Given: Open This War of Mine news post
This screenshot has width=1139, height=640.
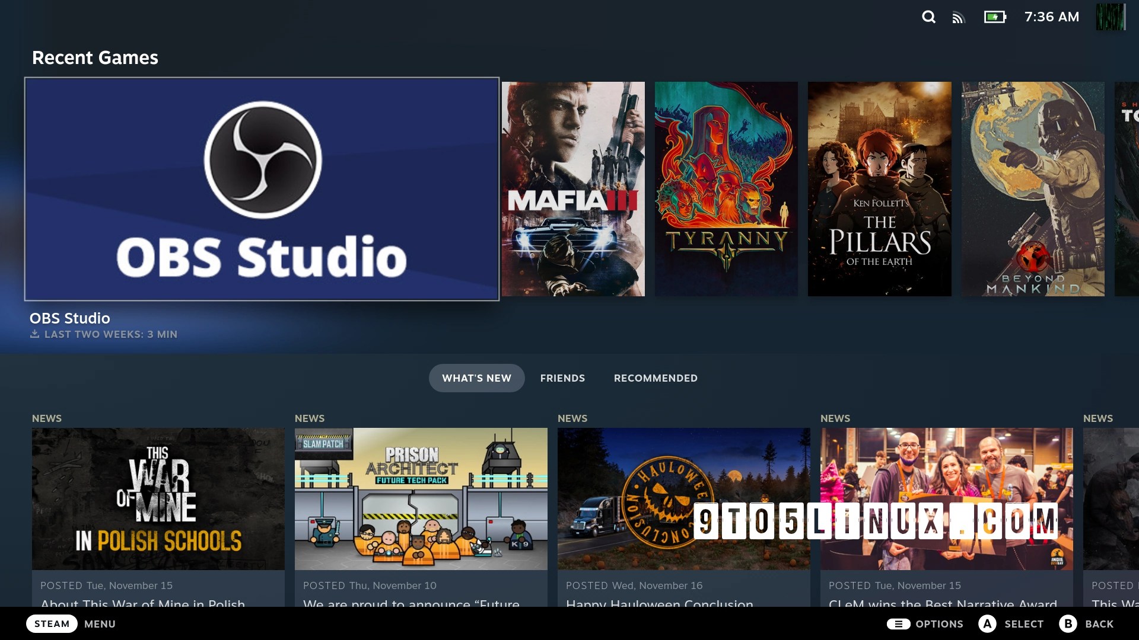Looking at the screenshot, I should pos(158,499).
